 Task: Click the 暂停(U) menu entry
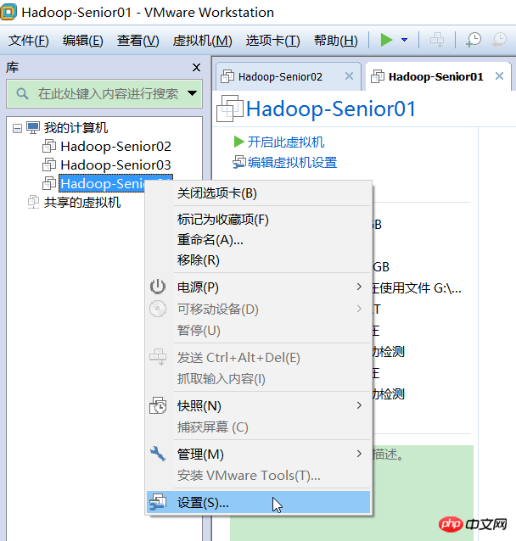(258, 331)
